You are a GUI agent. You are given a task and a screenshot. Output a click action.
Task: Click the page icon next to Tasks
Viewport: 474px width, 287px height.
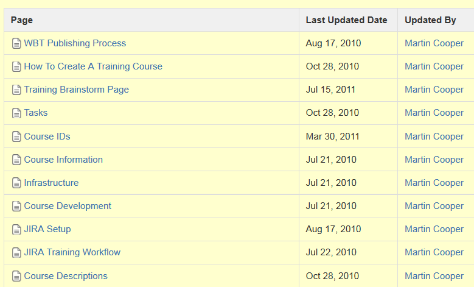pyautogui.click(x=16, y=113)
